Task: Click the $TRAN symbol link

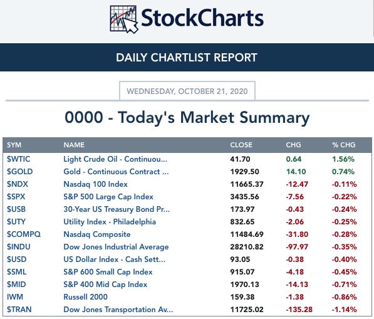Action: pyautogui.click(x=19, y=310)
